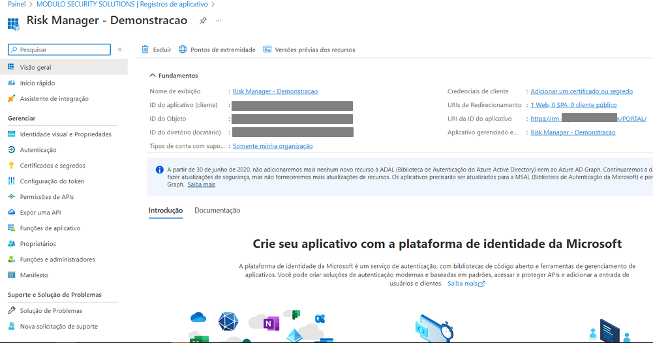The width and height of the screenshot is (653, 343).
Task: Click Adicionar um certificado ou segredo link
Action: (x=582, y=91)
